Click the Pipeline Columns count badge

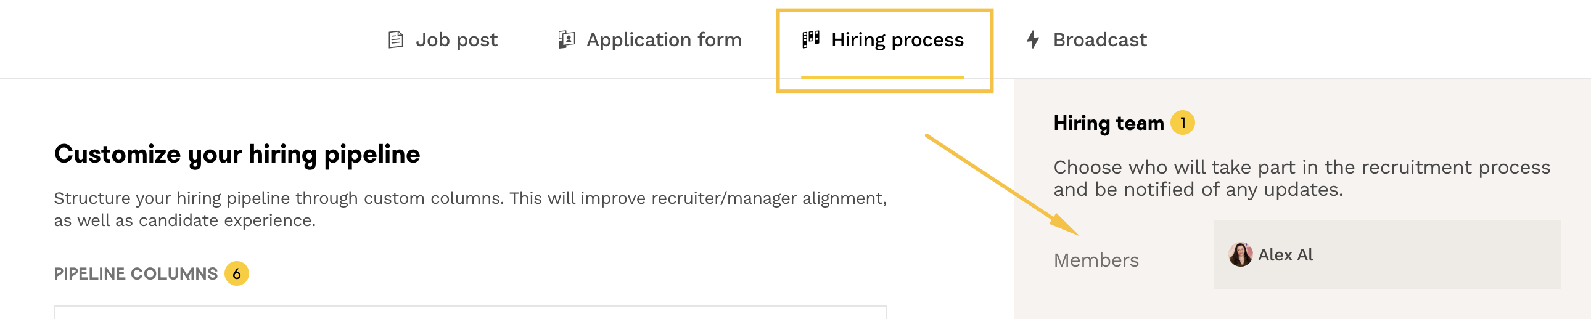[237, 274]
